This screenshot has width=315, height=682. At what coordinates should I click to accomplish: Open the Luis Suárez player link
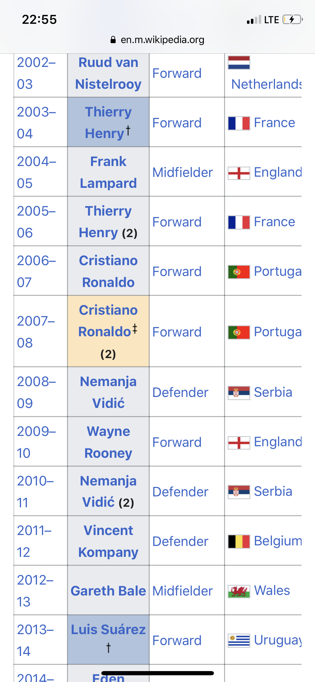tap(108, 630)
